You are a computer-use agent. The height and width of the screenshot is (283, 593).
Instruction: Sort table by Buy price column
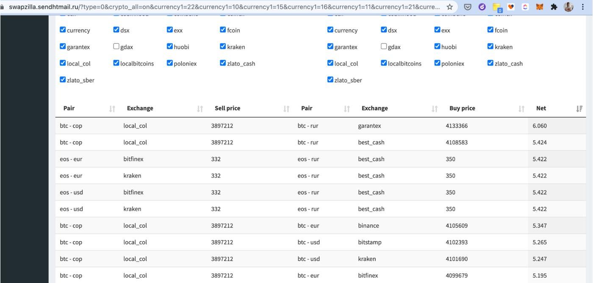coord(462,108)
